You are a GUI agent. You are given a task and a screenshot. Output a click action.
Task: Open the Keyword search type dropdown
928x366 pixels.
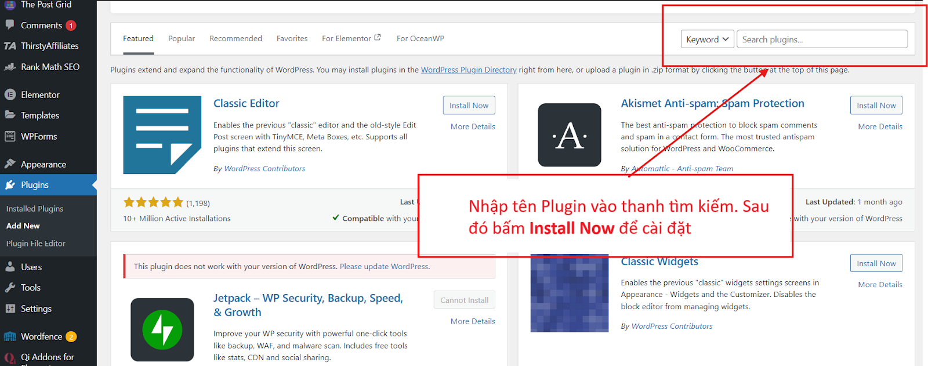707,39
